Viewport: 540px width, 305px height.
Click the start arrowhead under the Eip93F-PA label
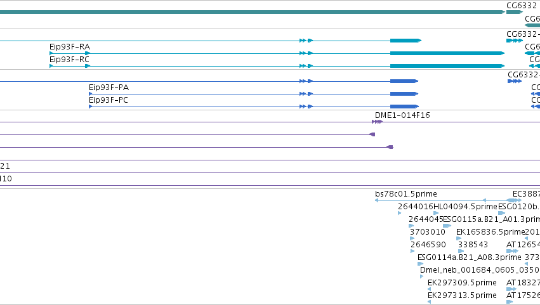[91, 94]
